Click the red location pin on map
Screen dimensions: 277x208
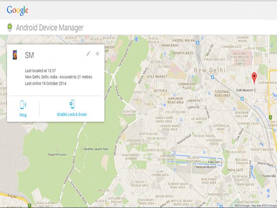point(254,78)
